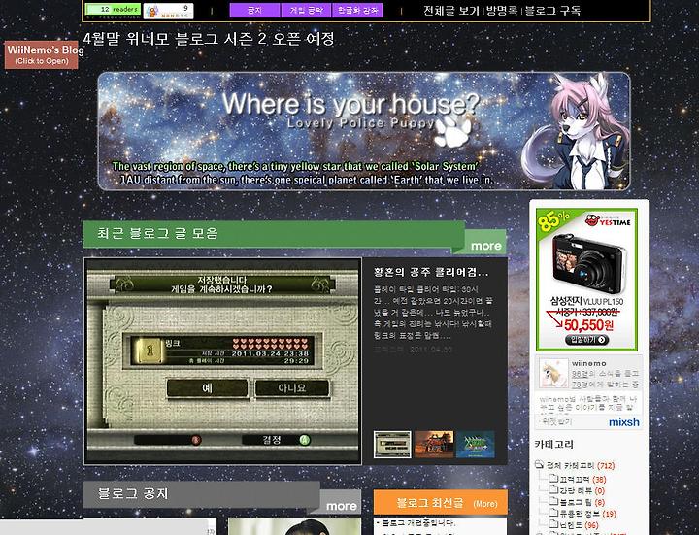This screenshot has height=535, width=699.
Task: Click the 블로그 구독 subscribe link
Action: click(552, 11)
